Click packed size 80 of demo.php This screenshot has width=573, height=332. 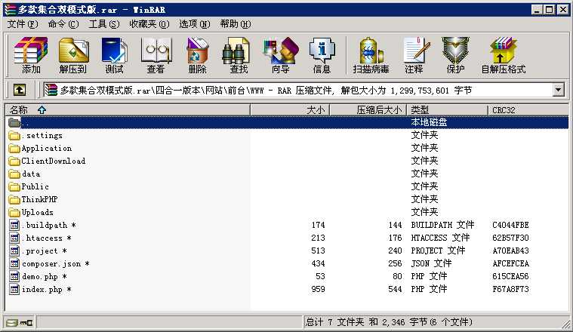coord(397,276)
